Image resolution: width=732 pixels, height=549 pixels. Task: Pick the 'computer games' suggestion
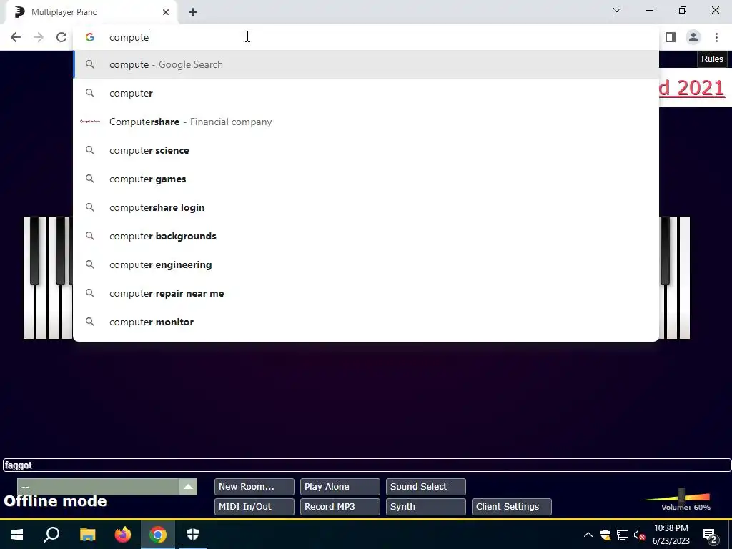366,179
